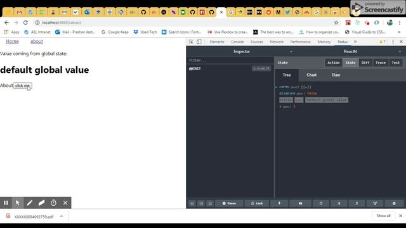
Task: Open the Chrome three-dot menu
Action: point(400,23)
